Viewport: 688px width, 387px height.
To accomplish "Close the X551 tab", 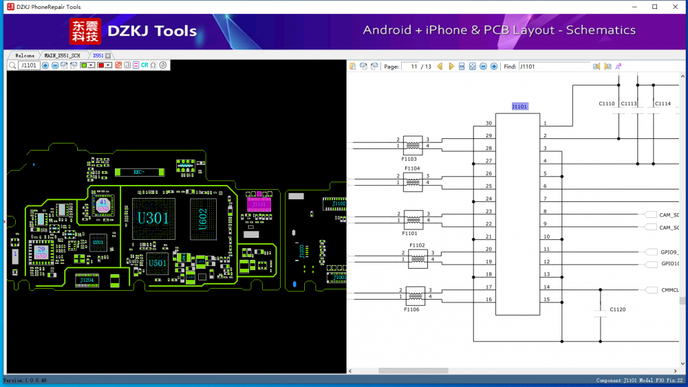I will click(108, 55).
